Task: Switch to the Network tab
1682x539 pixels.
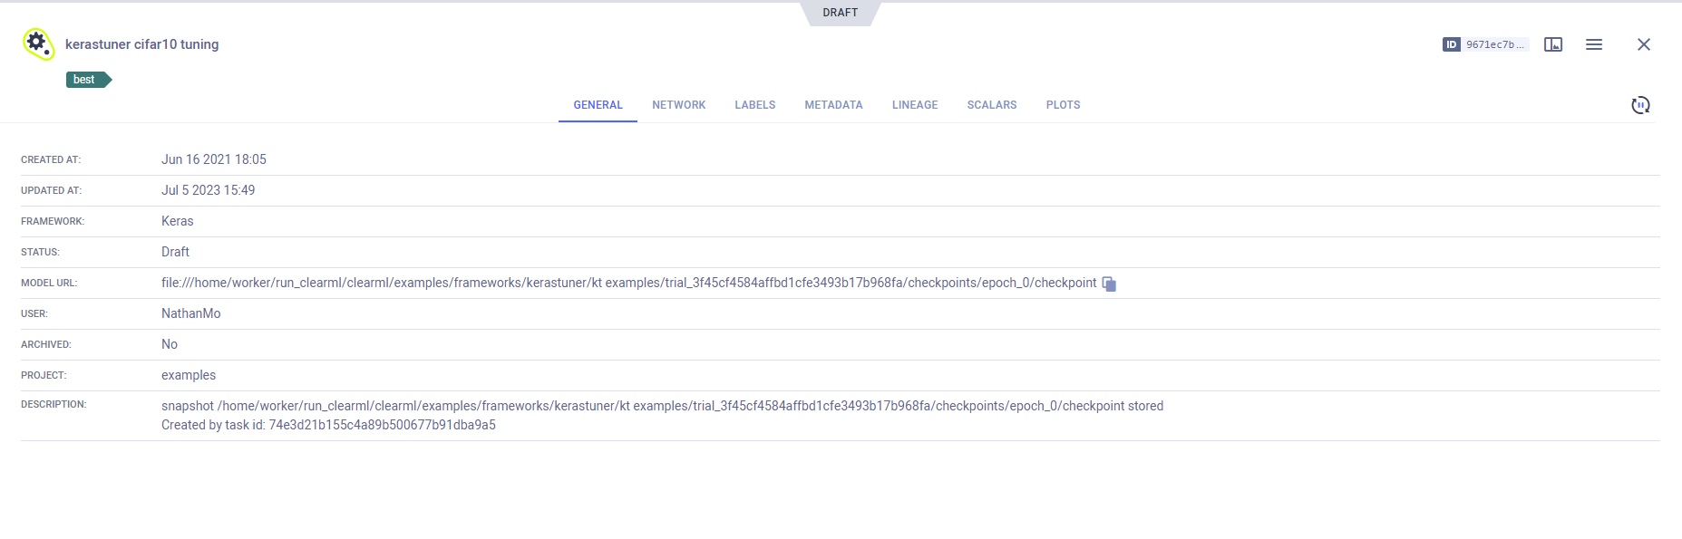Action: click(678, 105)
